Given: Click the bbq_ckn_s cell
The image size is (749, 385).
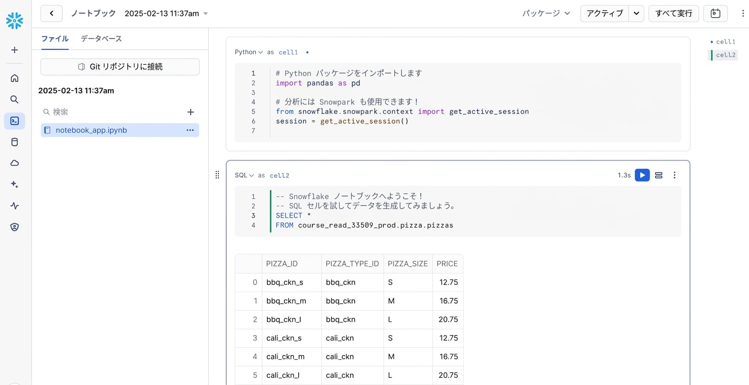Looking at the screenshot, I should [292, 282].
